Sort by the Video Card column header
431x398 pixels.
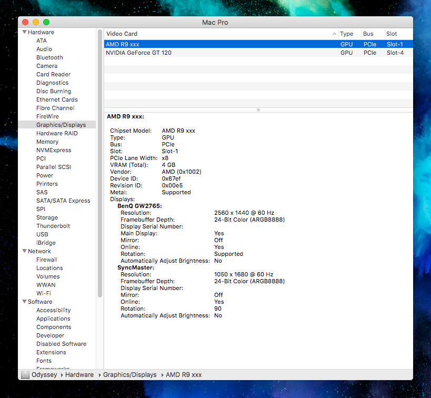(x=221, y=34)
